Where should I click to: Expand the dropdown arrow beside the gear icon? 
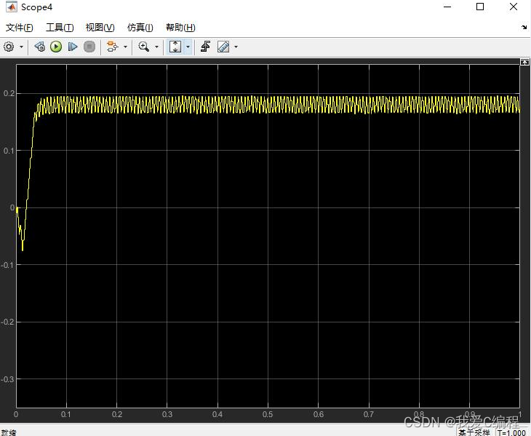pyautogui.click(x=21, y=47)
